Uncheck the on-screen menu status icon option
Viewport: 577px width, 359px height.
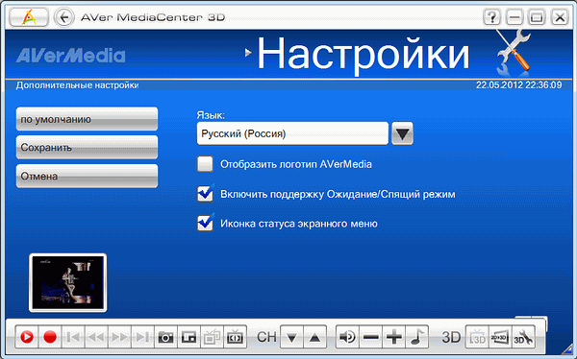click(205, 223)
